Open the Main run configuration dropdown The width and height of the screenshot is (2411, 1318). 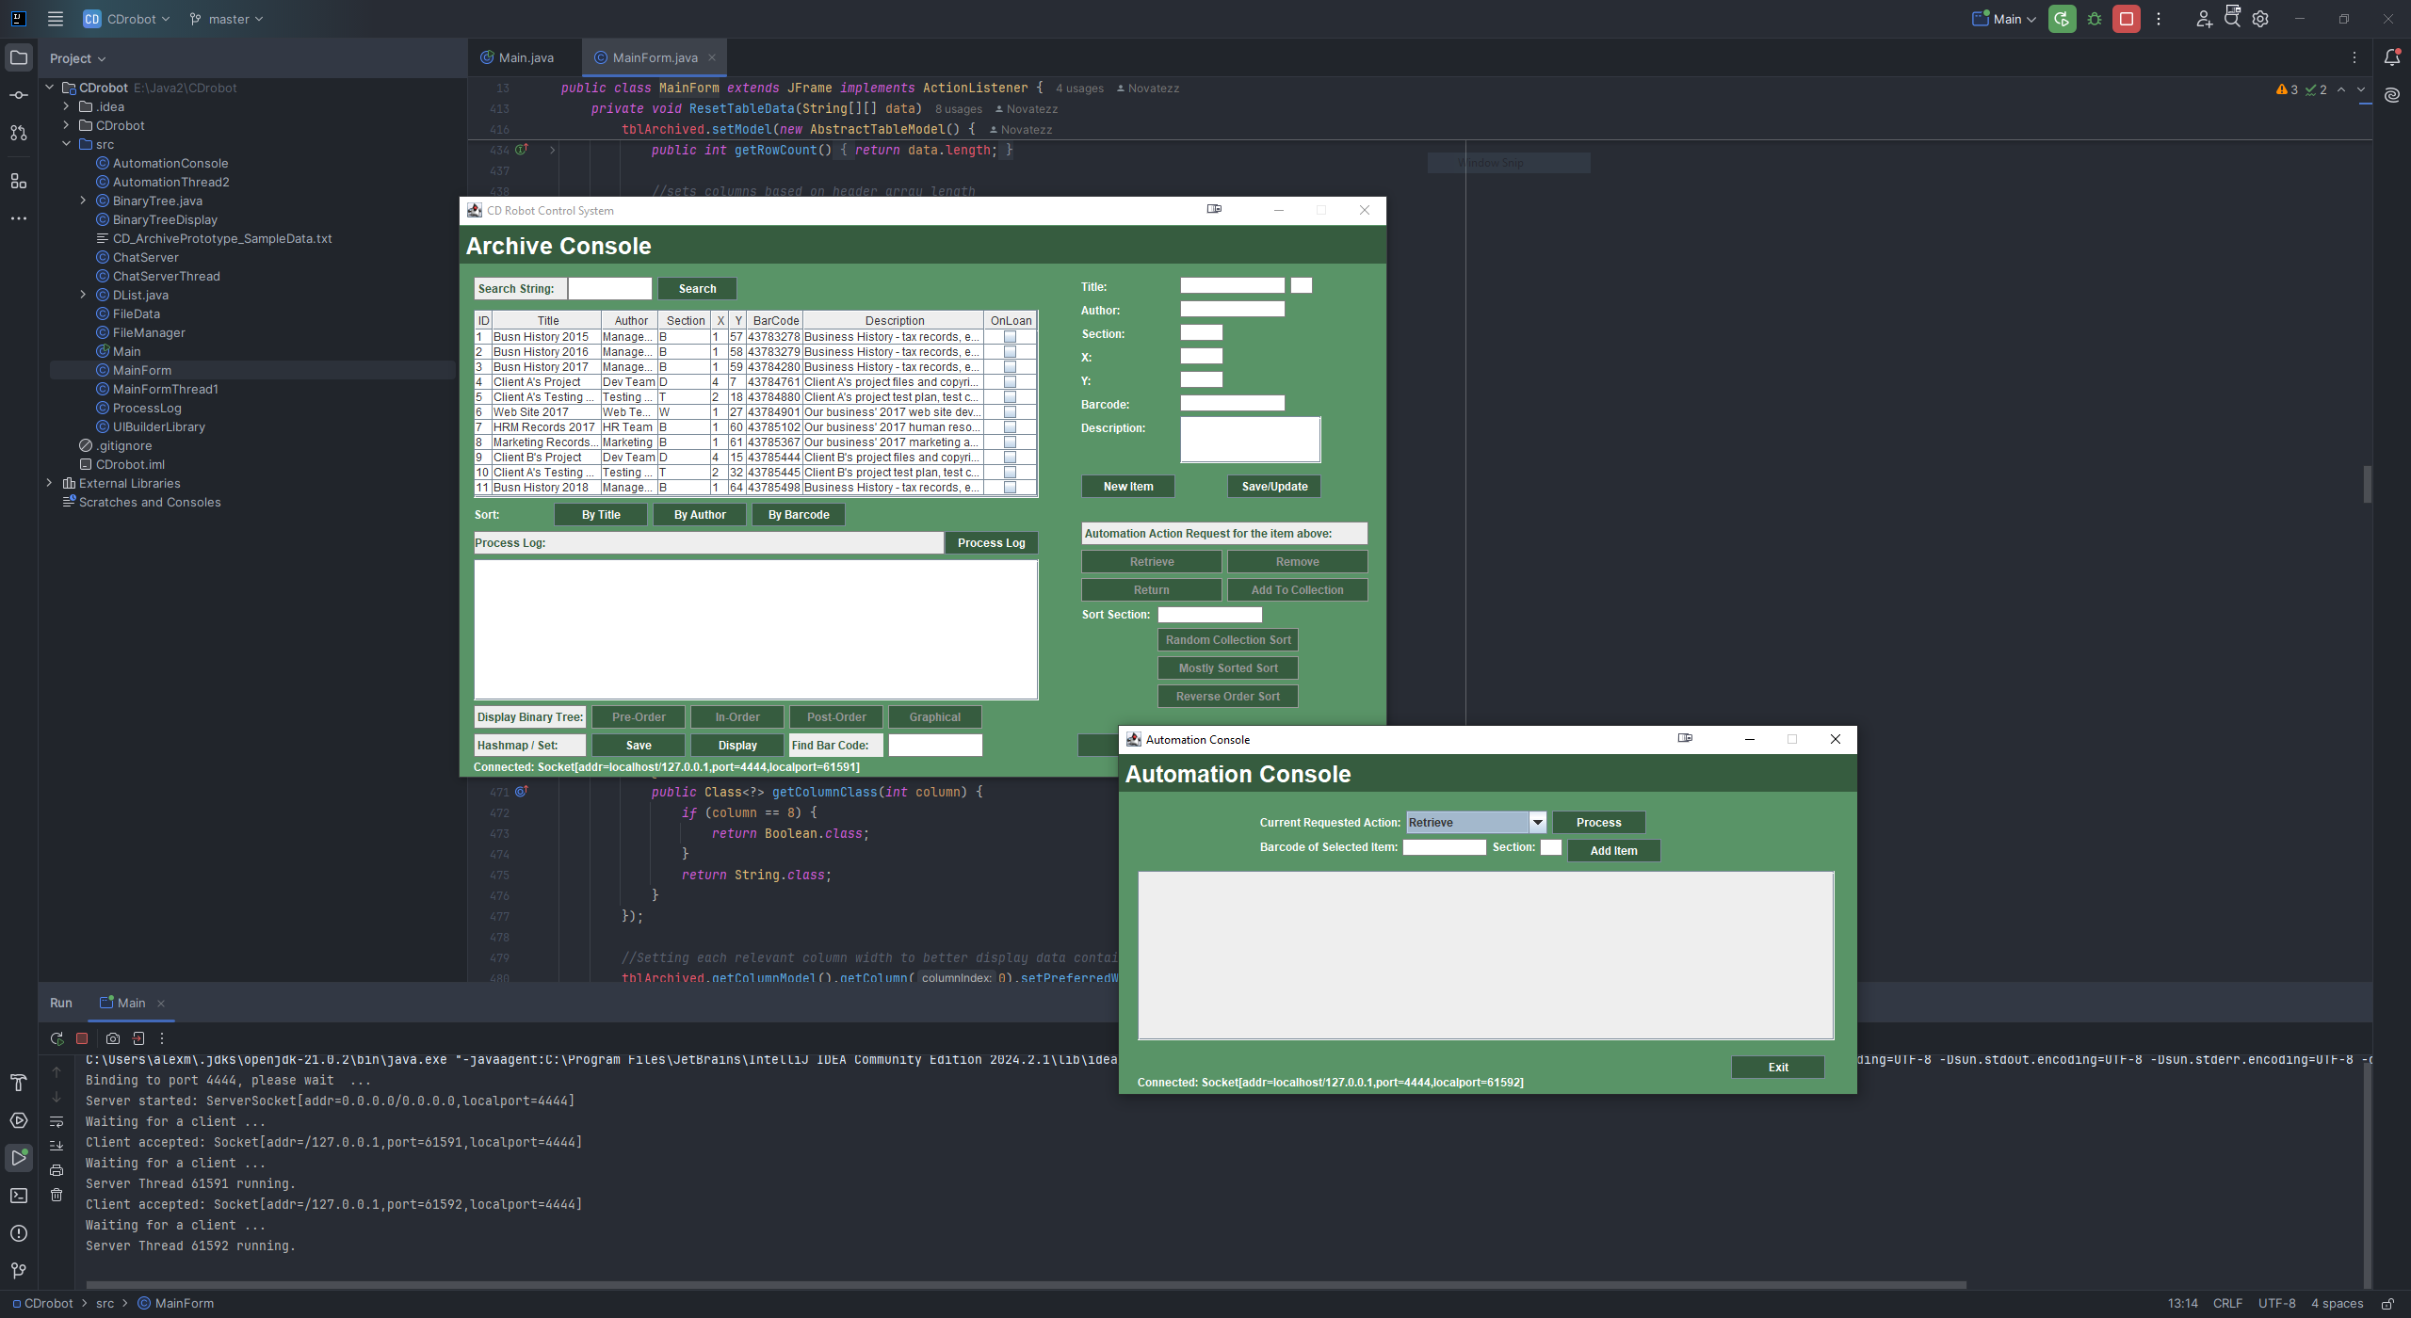coord(2005,19)
